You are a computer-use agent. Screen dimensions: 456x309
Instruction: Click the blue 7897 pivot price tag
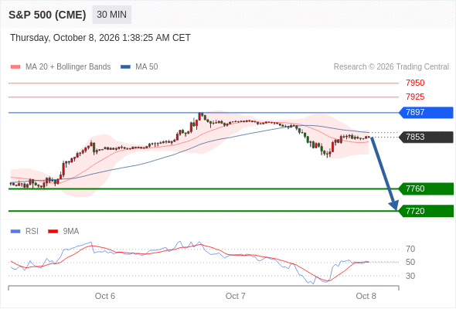tap(426, 113)
